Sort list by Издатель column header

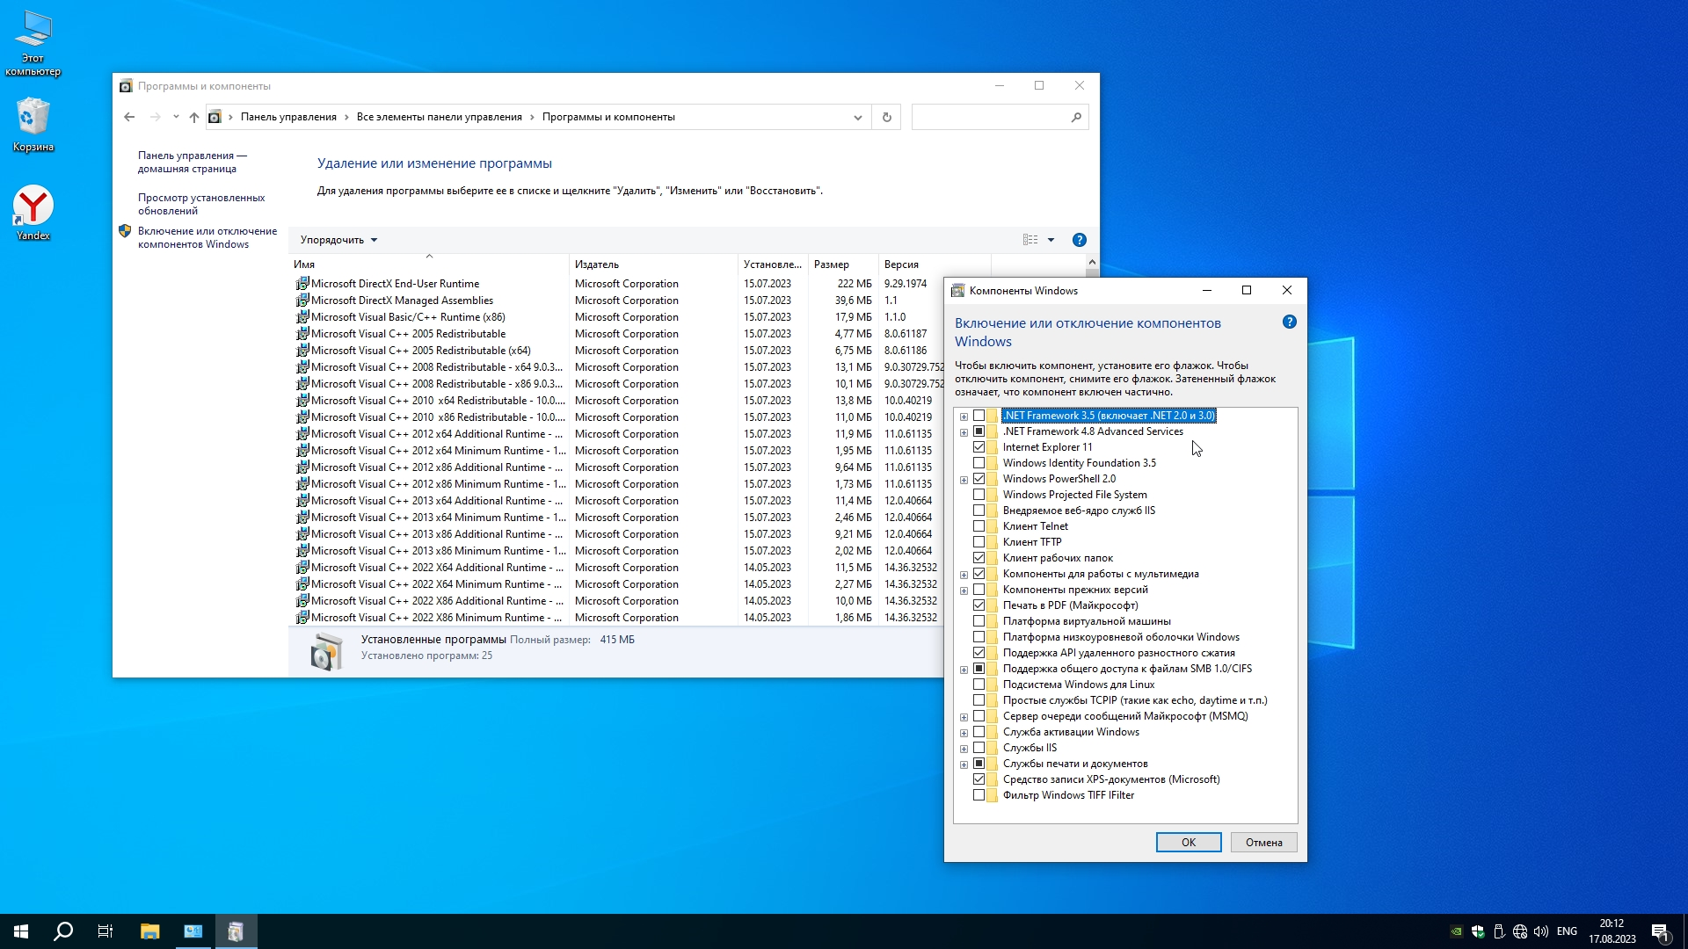[597, 264]
